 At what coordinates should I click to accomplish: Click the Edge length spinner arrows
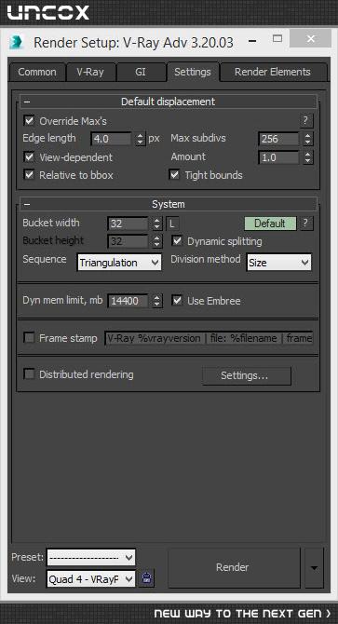pyautogui.click(x=140, y=140)
